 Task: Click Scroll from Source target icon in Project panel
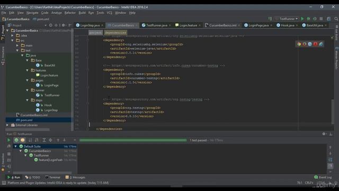(51, 25)
